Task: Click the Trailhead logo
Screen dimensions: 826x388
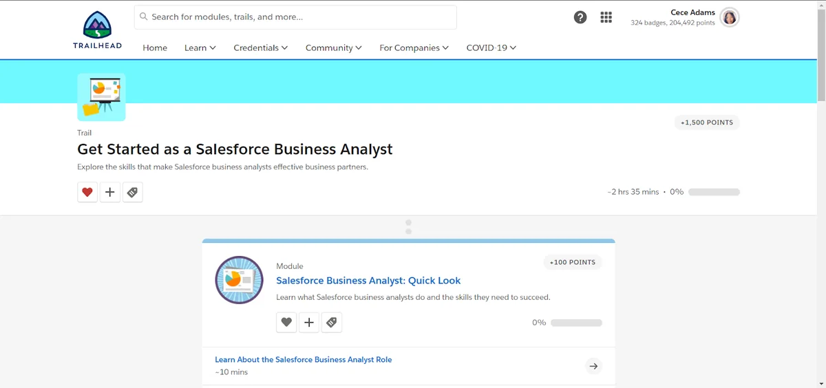Action: [97, 30]
